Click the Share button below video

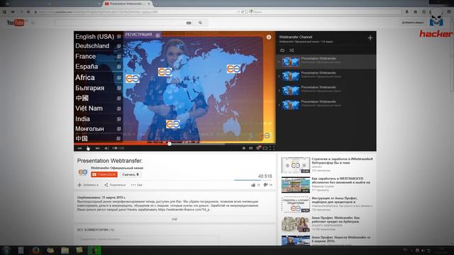115,185
